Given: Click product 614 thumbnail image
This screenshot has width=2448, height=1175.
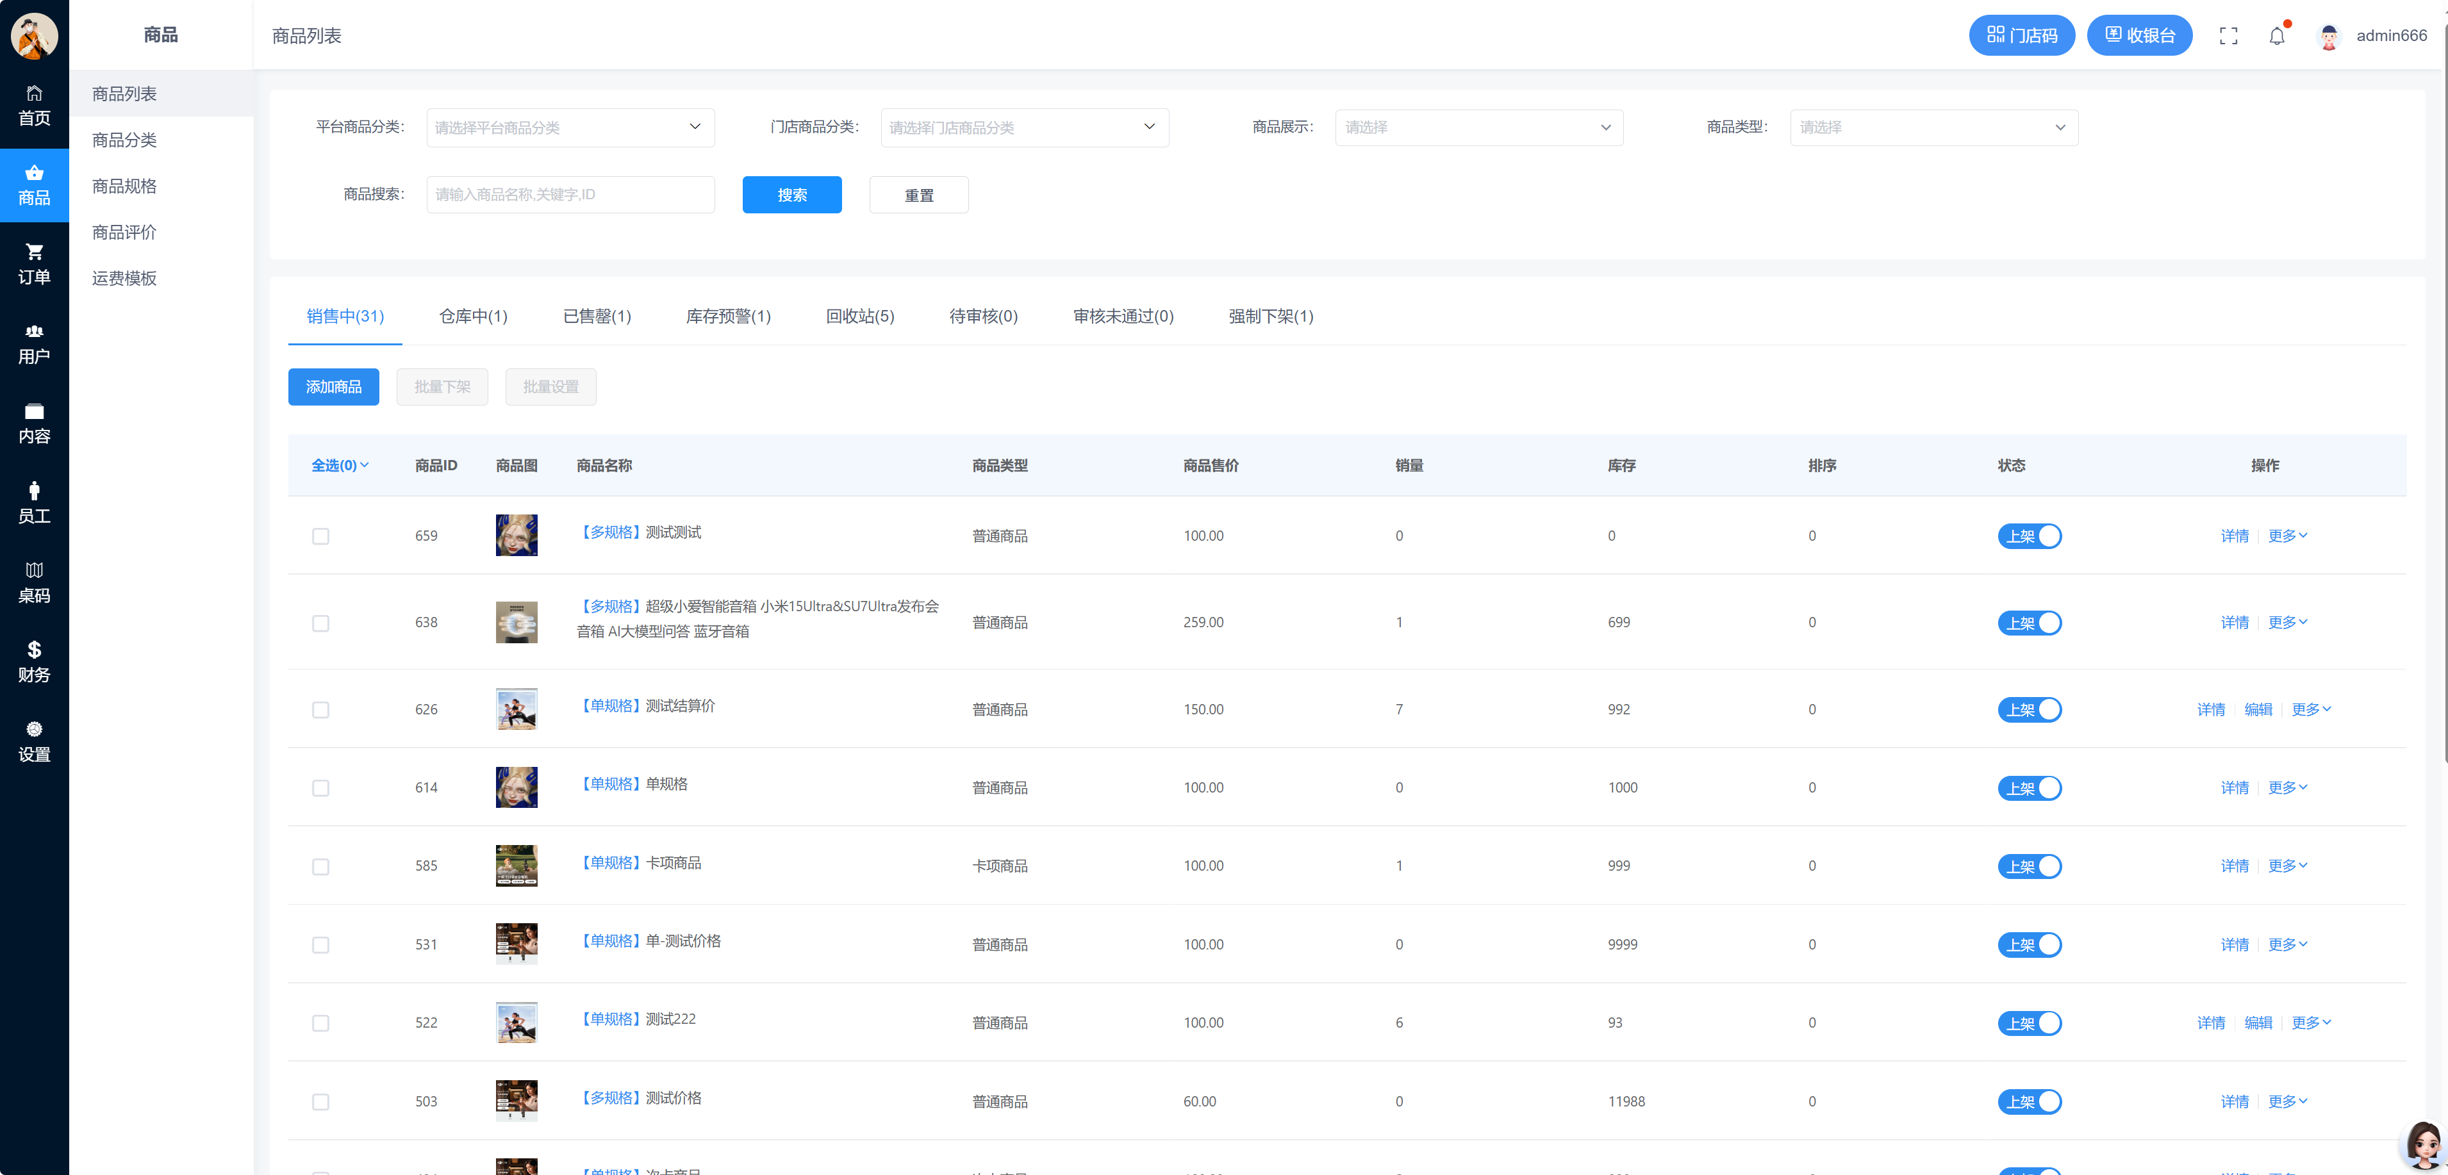Looking at the screenshot, I should [x=516, y=787].
